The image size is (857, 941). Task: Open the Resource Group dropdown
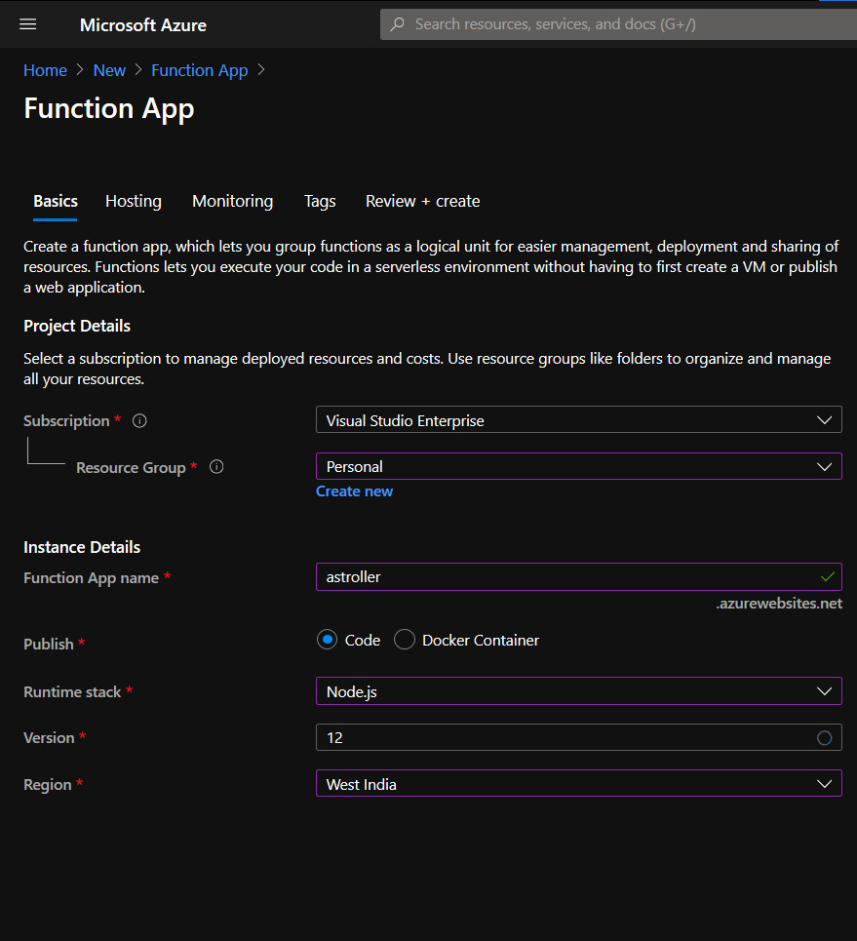578,466
